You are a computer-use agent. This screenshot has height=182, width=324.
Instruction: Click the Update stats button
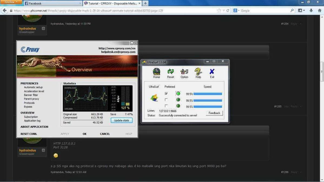click(121, 120)
